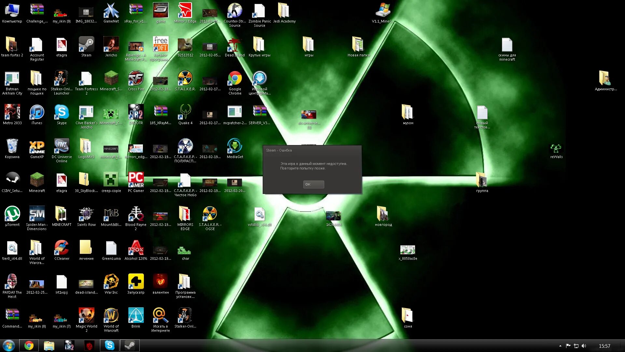Open the Quake 4 shortcut
Image resolution: width=625 pixels, height=352 pixels.
(x=185, y=112)
